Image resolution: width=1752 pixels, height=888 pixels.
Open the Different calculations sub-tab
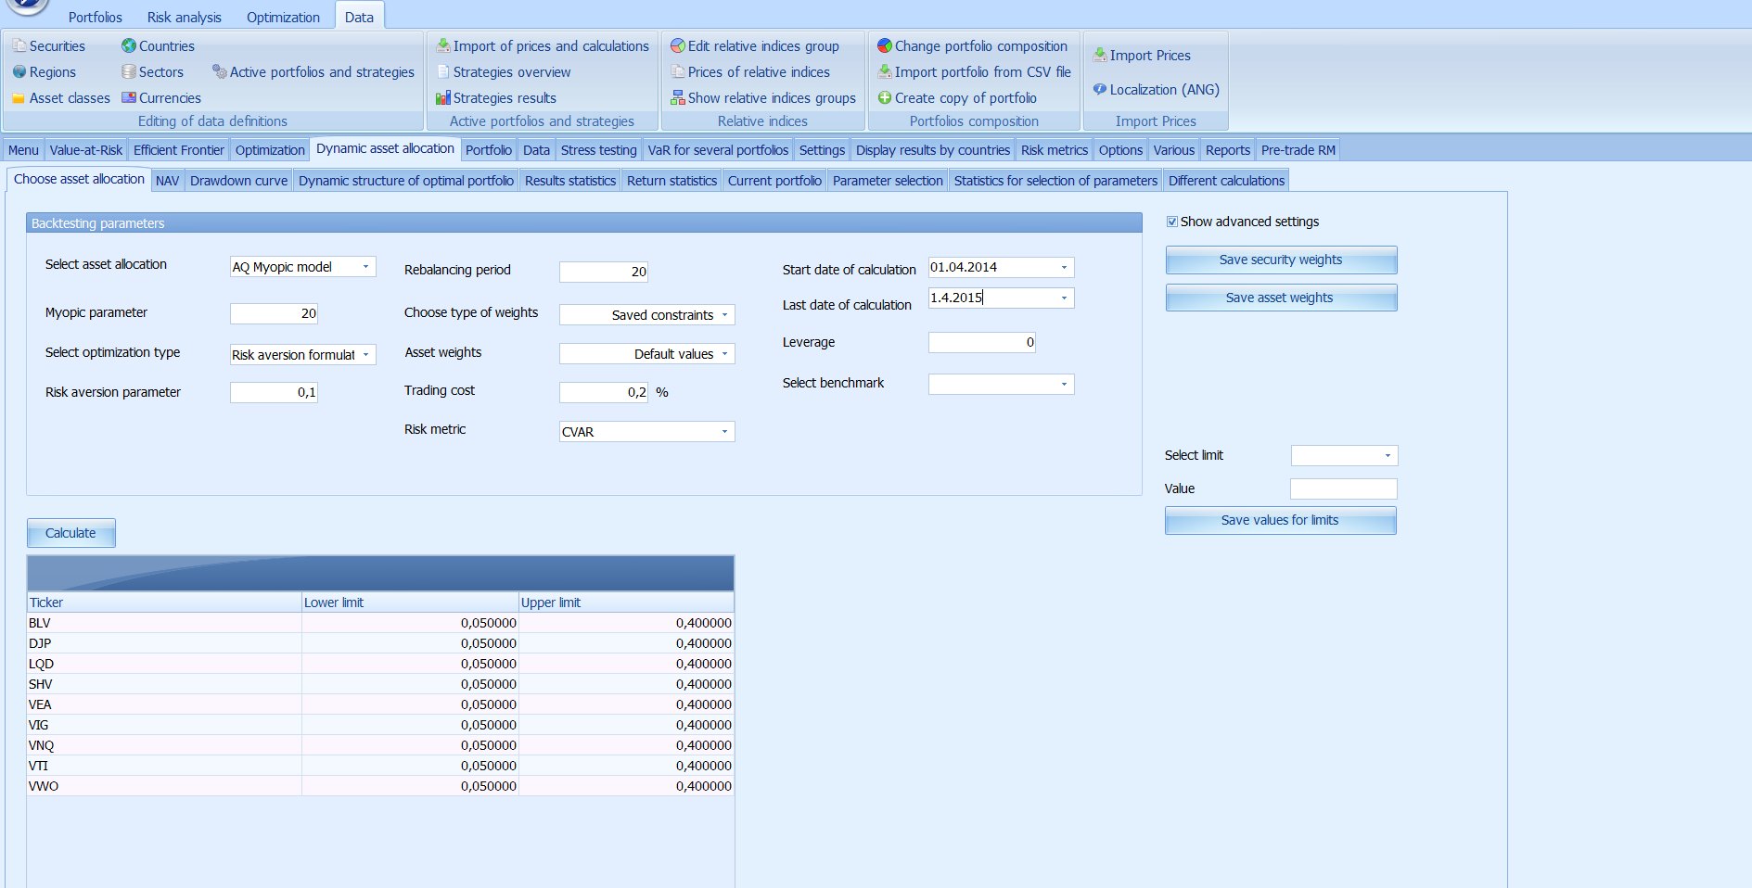coord(1226,181)
